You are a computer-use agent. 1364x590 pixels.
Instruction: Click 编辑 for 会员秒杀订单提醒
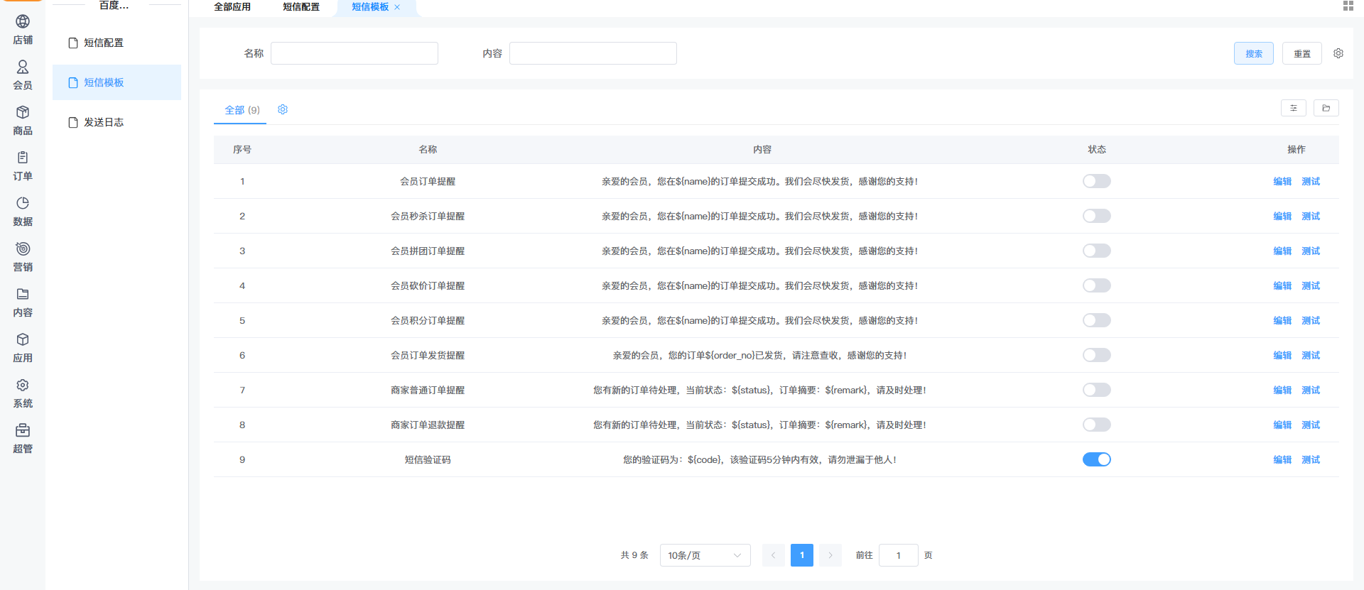coord(1282,216)
